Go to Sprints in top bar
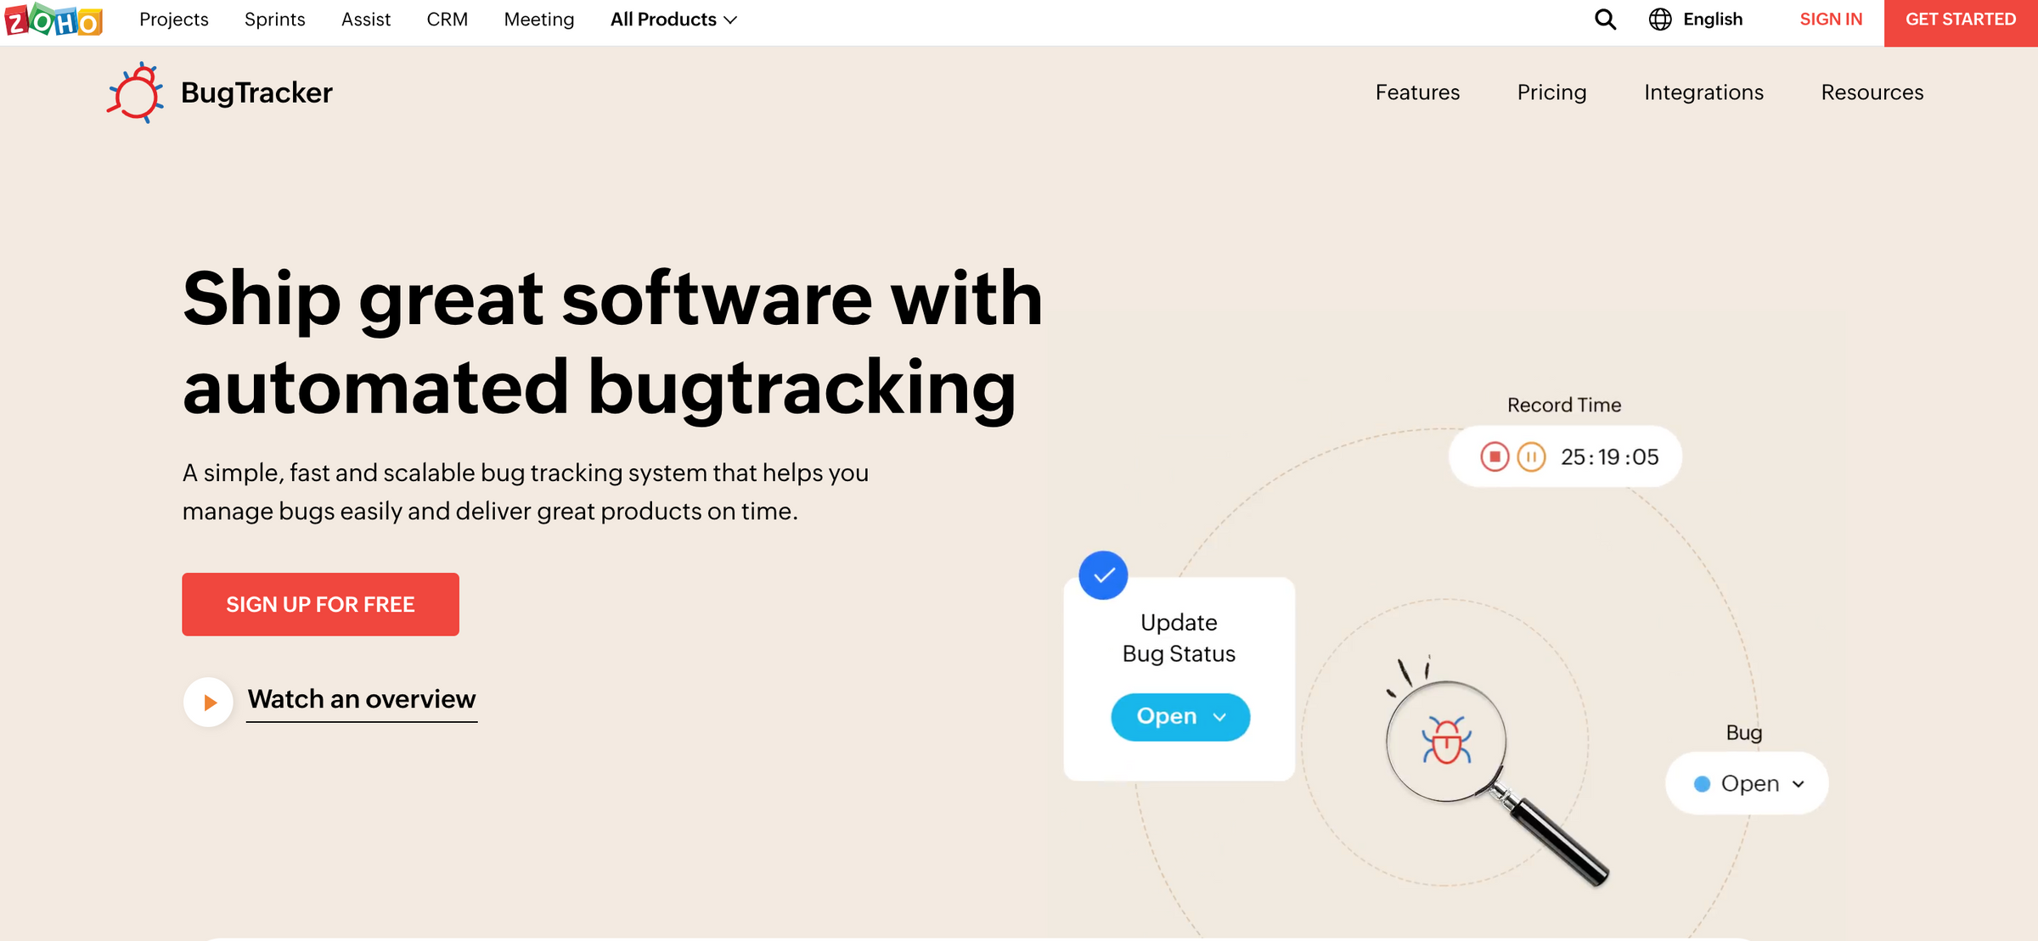 click(x=274, y=20)
